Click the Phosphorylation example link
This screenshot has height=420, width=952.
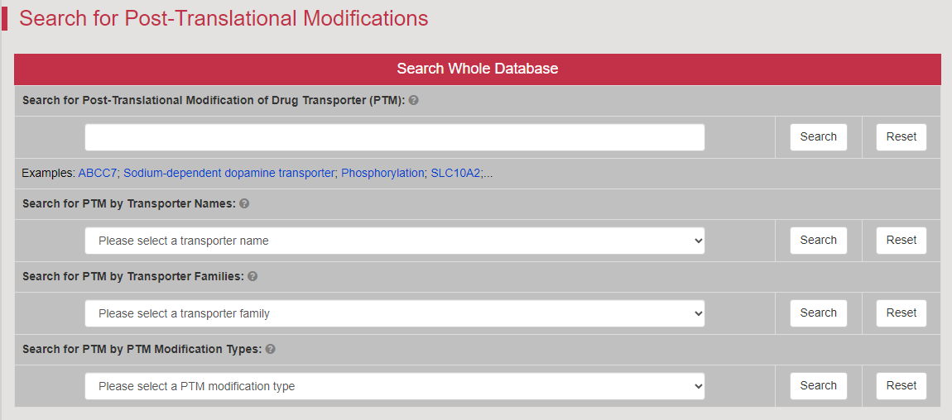point(382,174)
